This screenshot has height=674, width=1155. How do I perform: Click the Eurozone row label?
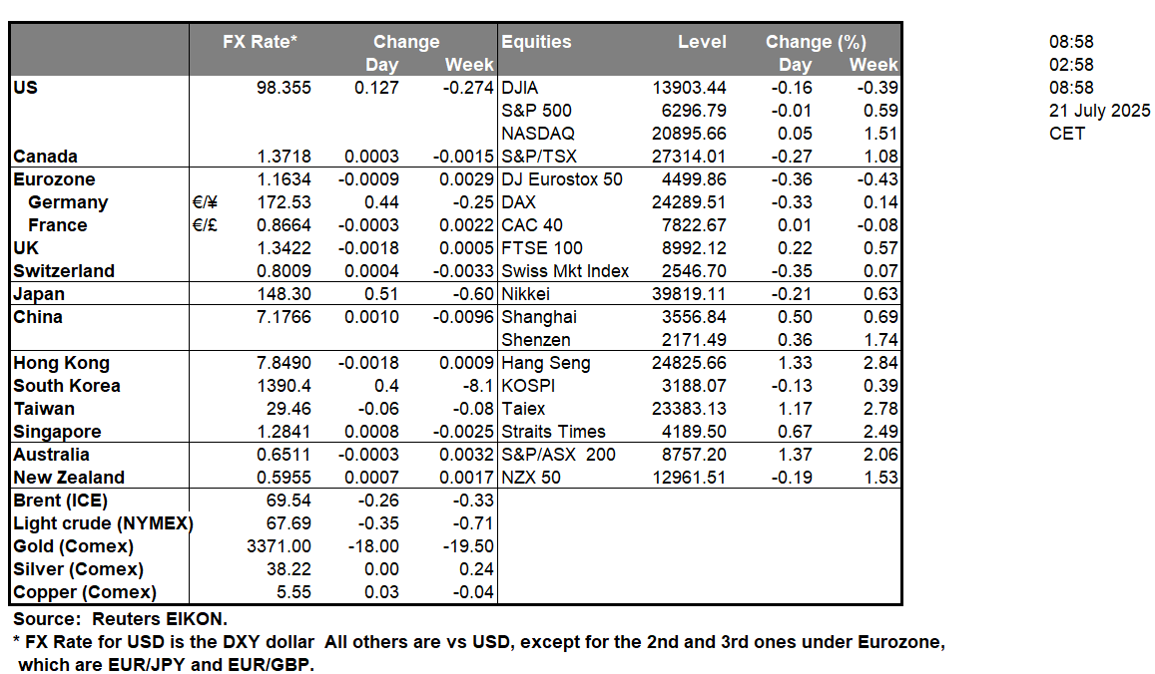[55, 179]
